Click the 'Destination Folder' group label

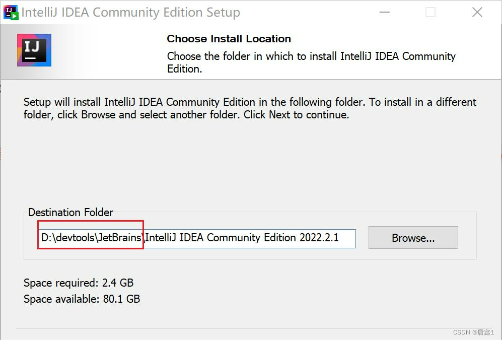71,212
